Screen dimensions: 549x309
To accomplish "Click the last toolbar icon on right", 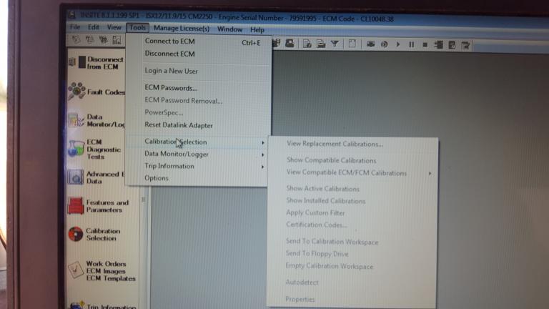I will coord(465,45).
